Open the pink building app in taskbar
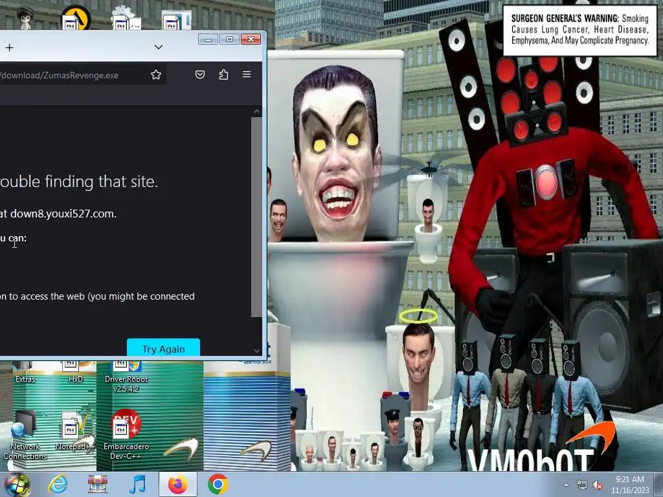Screen dimensions: 663x497 (x=98, y=484)
